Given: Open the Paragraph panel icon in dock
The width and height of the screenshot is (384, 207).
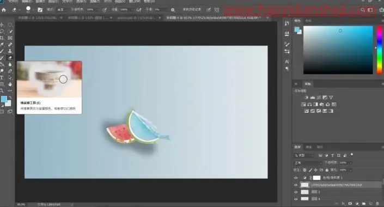Looking at the screenshot, I should click(x=287, y=69).
